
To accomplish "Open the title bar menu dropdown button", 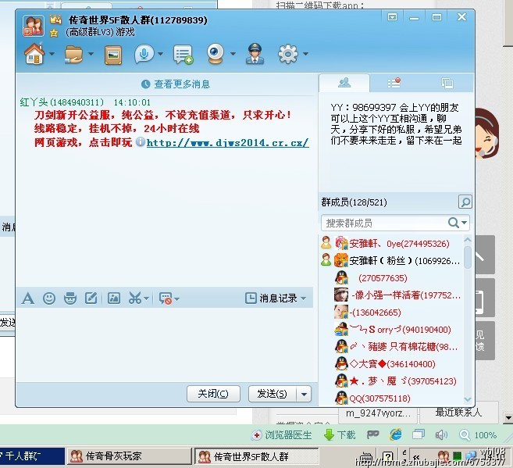I will [x=392, y=17].
